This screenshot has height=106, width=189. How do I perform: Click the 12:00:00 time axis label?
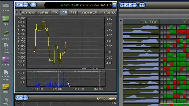click(58, 89)
